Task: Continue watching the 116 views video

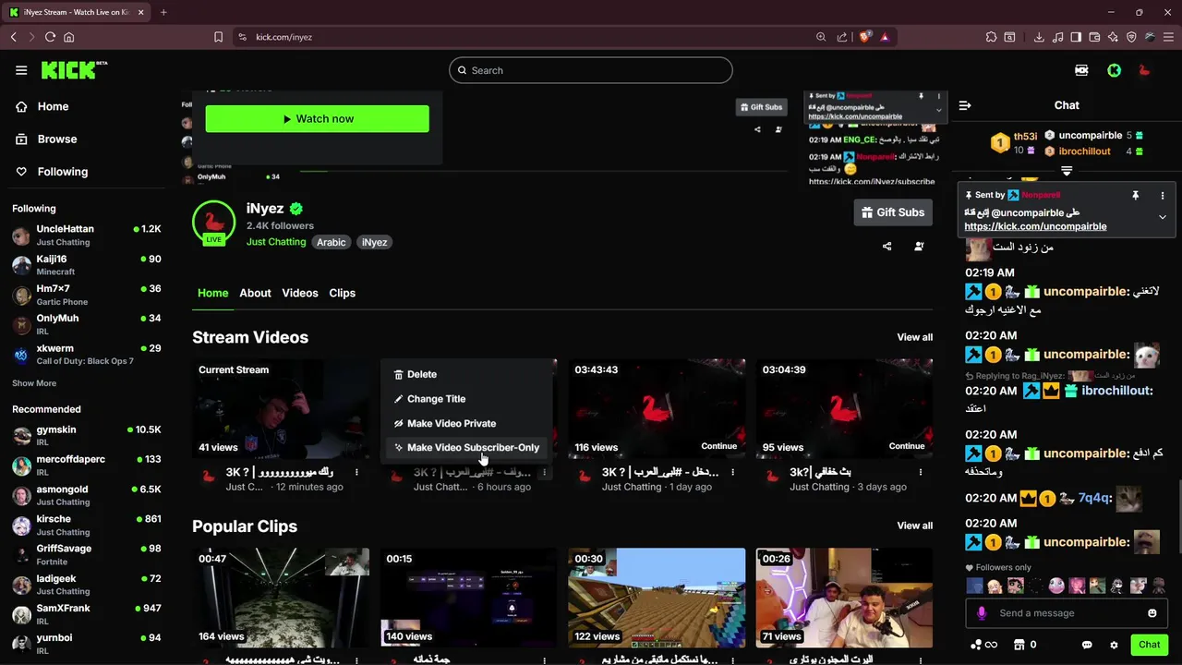Action: (718, 446)
